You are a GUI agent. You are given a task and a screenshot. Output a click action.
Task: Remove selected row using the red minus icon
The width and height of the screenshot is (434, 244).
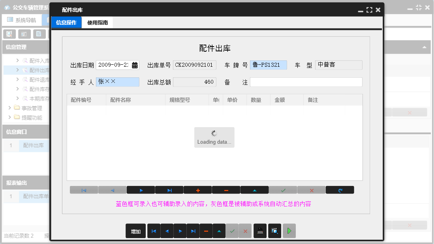(226, 190)
